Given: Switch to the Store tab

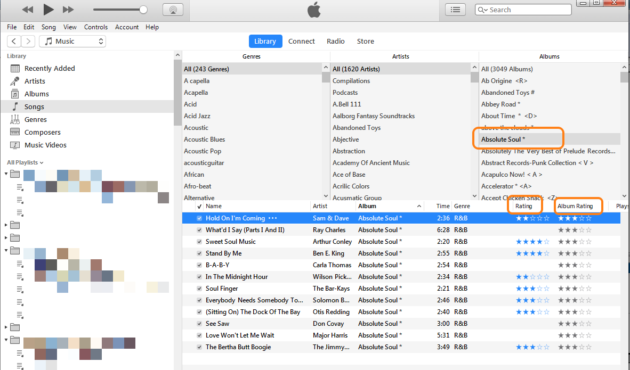Looking at the screenshot, I should (x=365, y=41).
